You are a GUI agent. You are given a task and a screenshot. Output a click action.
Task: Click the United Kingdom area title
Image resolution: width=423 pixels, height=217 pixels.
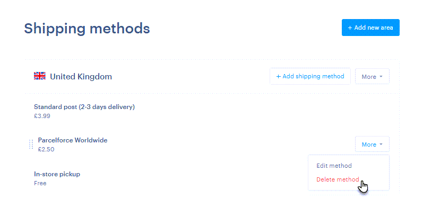coord(81,77)
